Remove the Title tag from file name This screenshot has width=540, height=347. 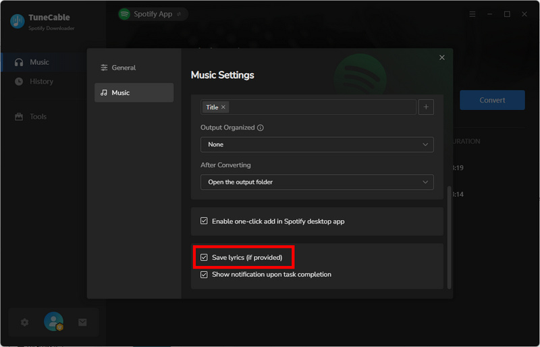pyautogui.click(x=223, y=107)
